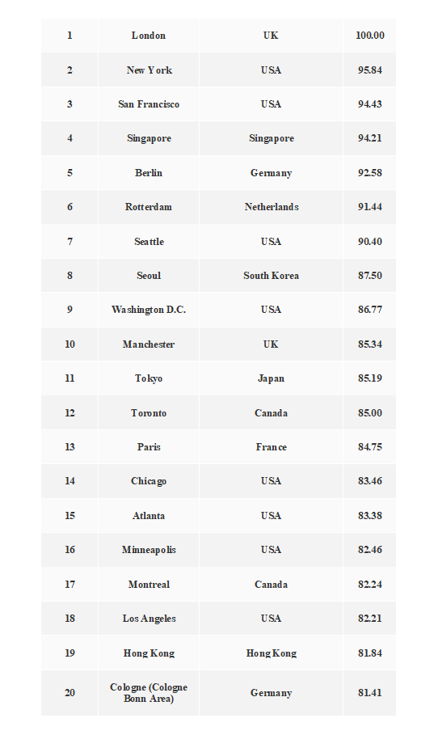Select the score 81.41 cell
434x752 pixels.
(x=369, y=693)
